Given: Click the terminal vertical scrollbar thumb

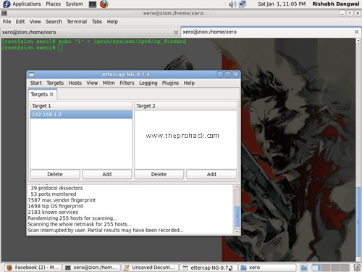Looking at the screenshot, I should pyautogui.click(x=358, y=221).
